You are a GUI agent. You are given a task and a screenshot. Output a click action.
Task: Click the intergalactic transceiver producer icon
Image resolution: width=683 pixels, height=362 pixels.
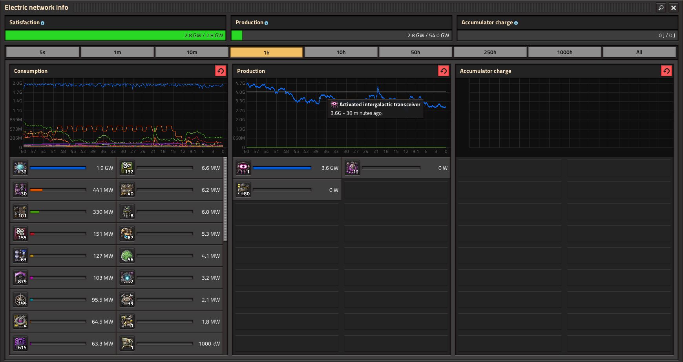pyautogui.click(x=243, y=168)
